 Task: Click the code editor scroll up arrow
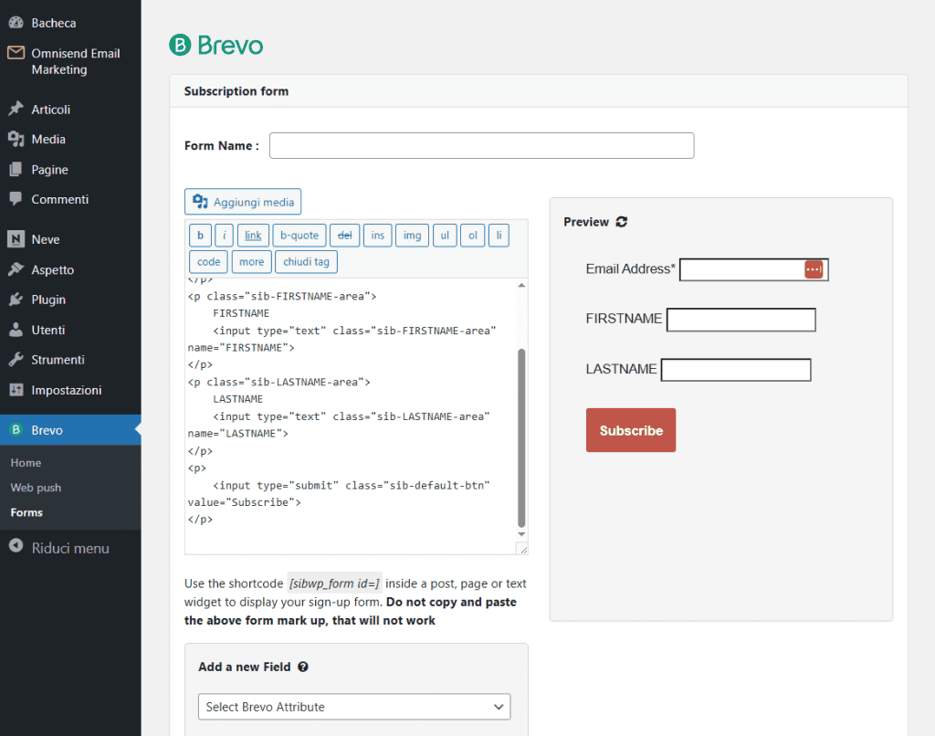pos(521,285)
